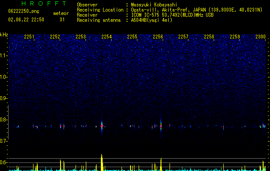Image resolution: width=270 pixels, height=171 pixels.
Task: Click the 0.9 kHz axis label
Action: pyautogui.click(x=4, y=98)
